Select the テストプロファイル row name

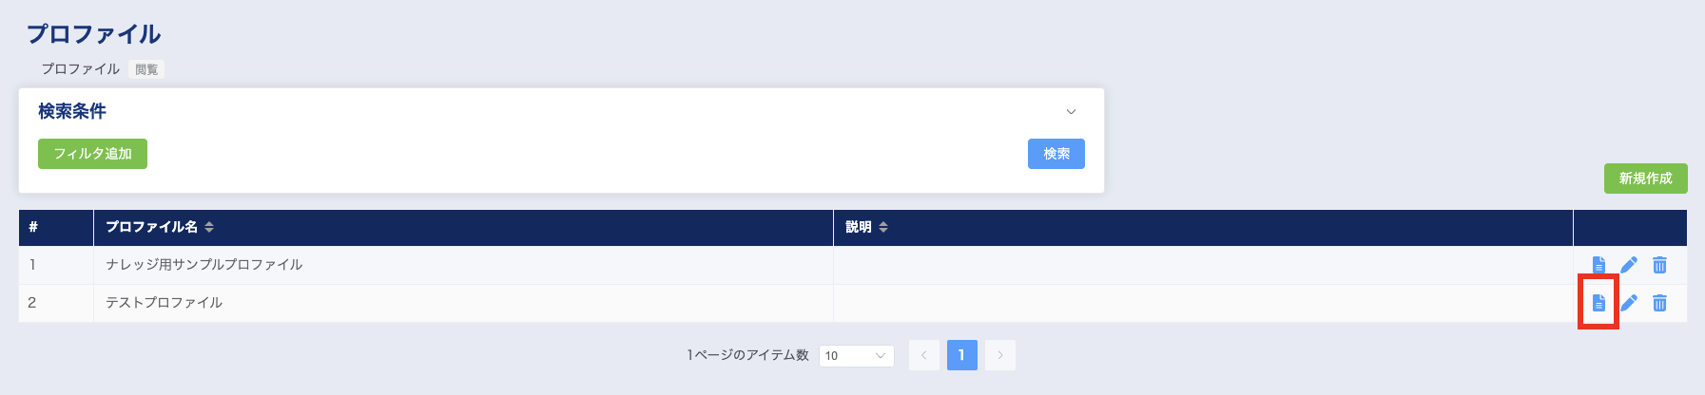click(165, 303)
